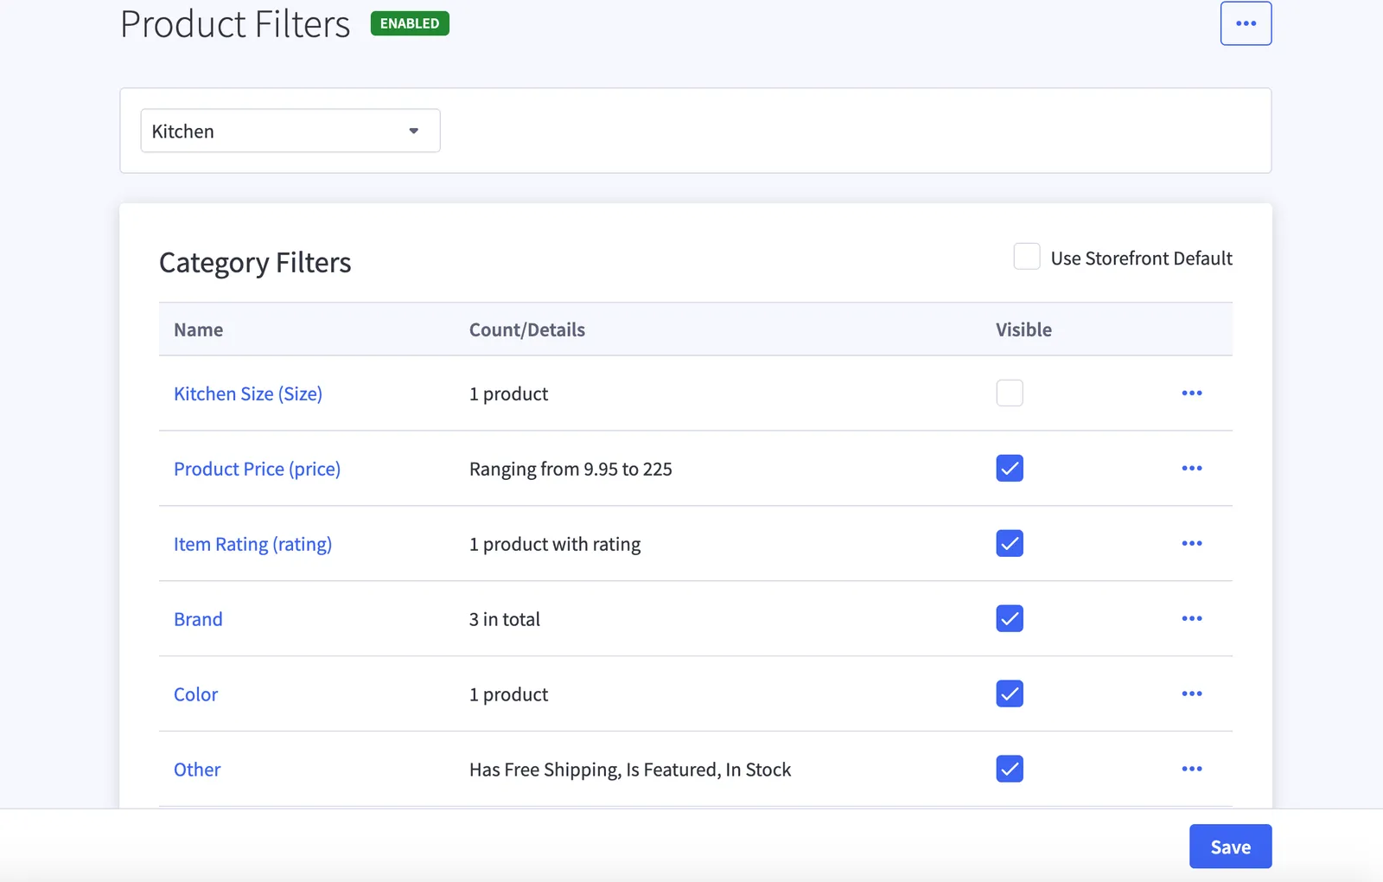Click the Save button
This screenshot has height=882, width=1383.
coord(1230,847)
